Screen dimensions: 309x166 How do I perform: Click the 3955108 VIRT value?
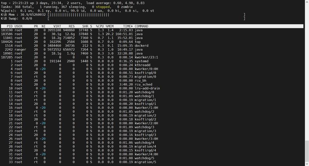point(54,30)
